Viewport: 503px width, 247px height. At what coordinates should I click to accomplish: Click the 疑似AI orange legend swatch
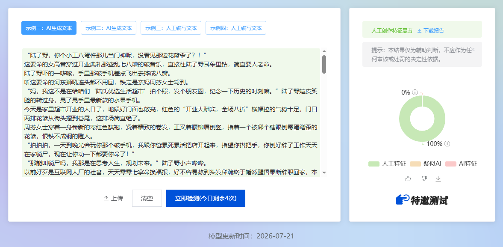(x=415, y=164)
